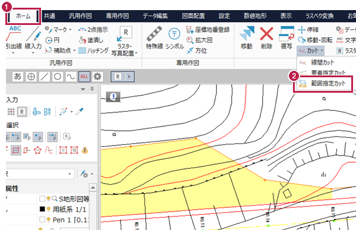Click the R raster toggle button
The width and height of the screenshot is (356, 230).
click(118, 77)
